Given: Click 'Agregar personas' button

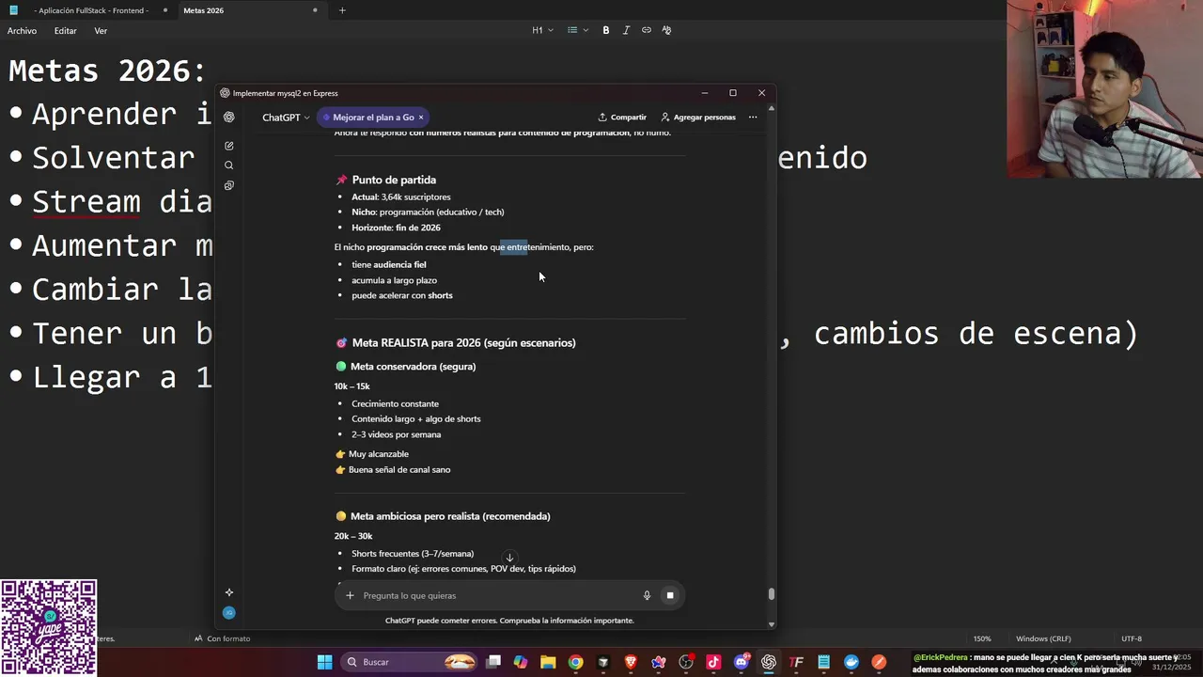Looking at the screenshot, I should pos(698,118).
